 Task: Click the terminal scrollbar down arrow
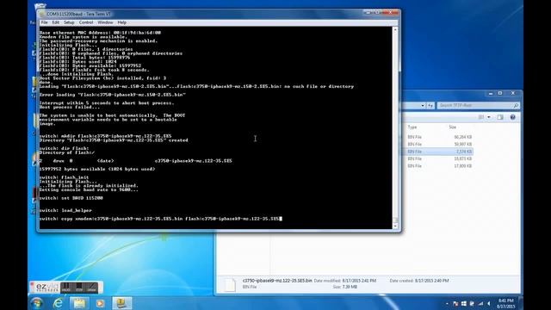(395, 226)
